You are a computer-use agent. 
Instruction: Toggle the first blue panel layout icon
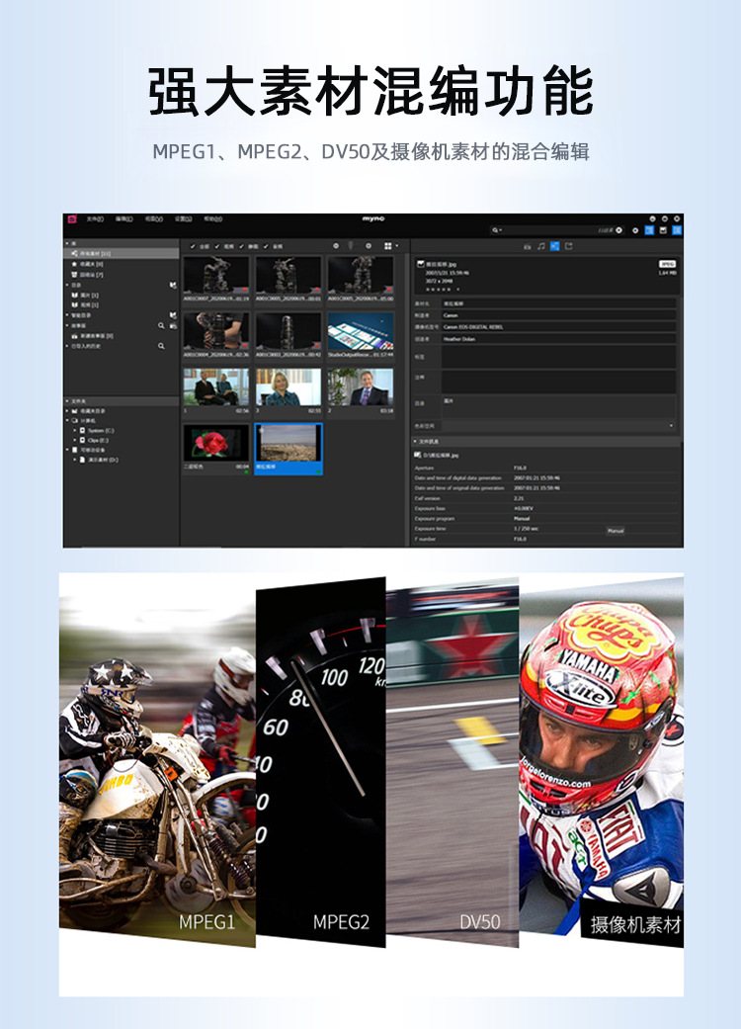649,230
